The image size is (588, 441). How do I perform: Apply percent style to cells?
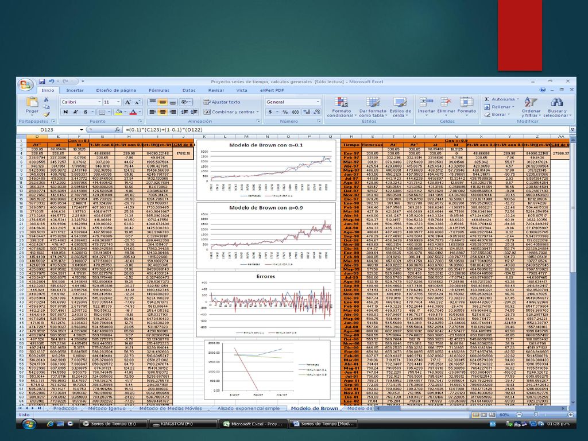285,112
